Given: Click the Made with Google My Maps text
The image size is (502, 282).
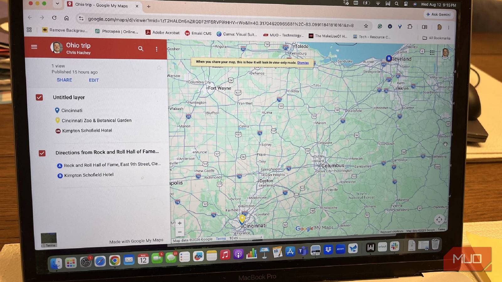Looking at the screenshot, I should click(136, 241).
